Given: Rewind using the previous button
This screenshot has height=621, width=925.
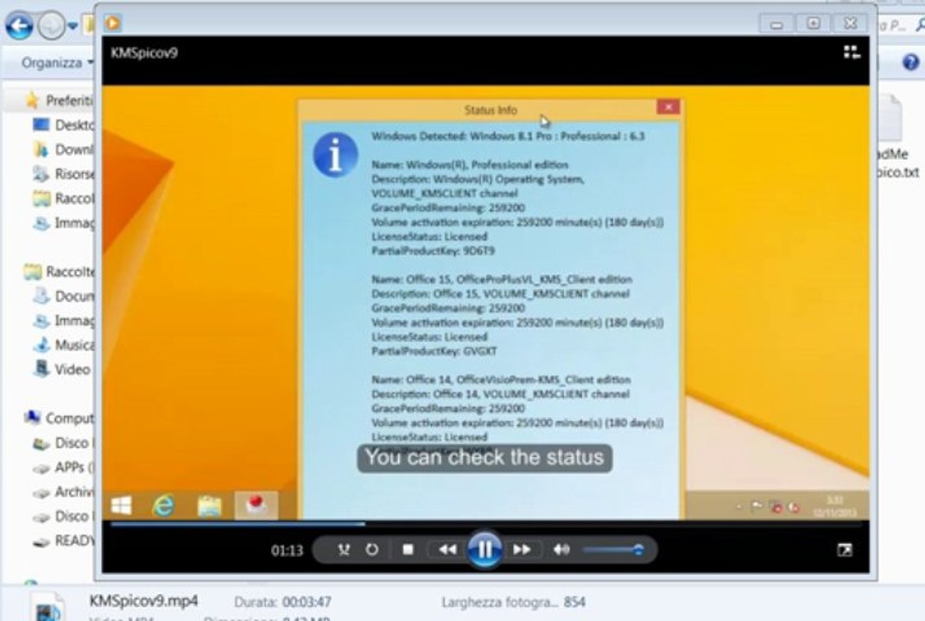Looking at the screenshot, I should pyautogui.click(x=447, y=549).
